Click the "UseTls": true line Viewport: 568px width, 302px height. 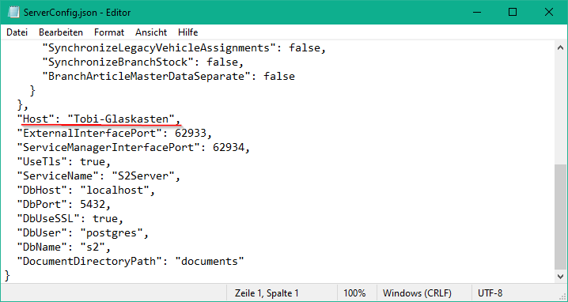(64, 161)
